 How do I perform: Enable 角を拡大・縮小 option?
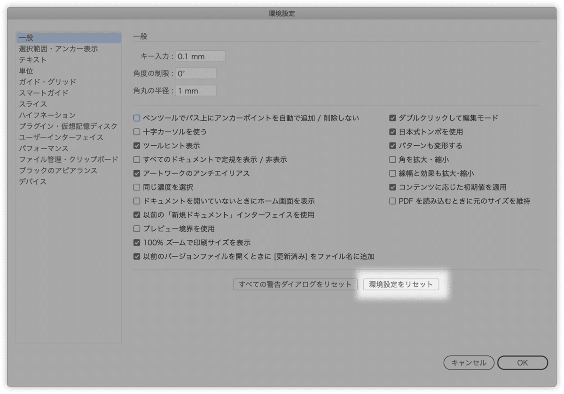[x=392, y=160]
